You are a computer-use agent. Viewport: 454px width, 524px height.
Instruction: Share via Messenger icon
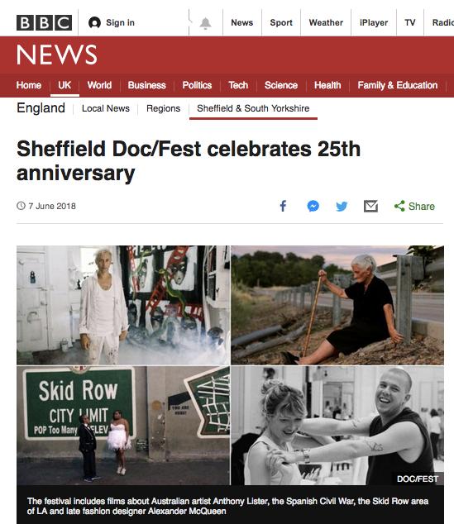click(x=313, y=206)
